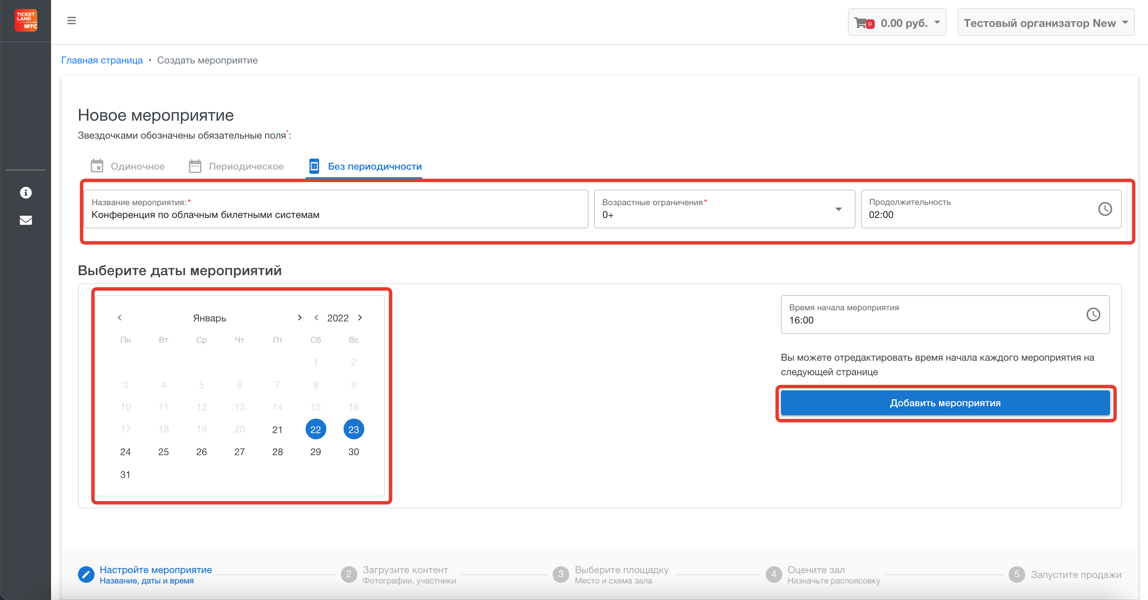
Task: Select the Без периодичности tab
Action: 365,166
